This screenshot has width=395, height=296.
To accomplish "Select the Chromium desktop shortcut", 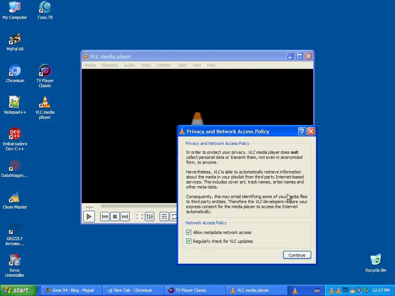I will [15, 74].
